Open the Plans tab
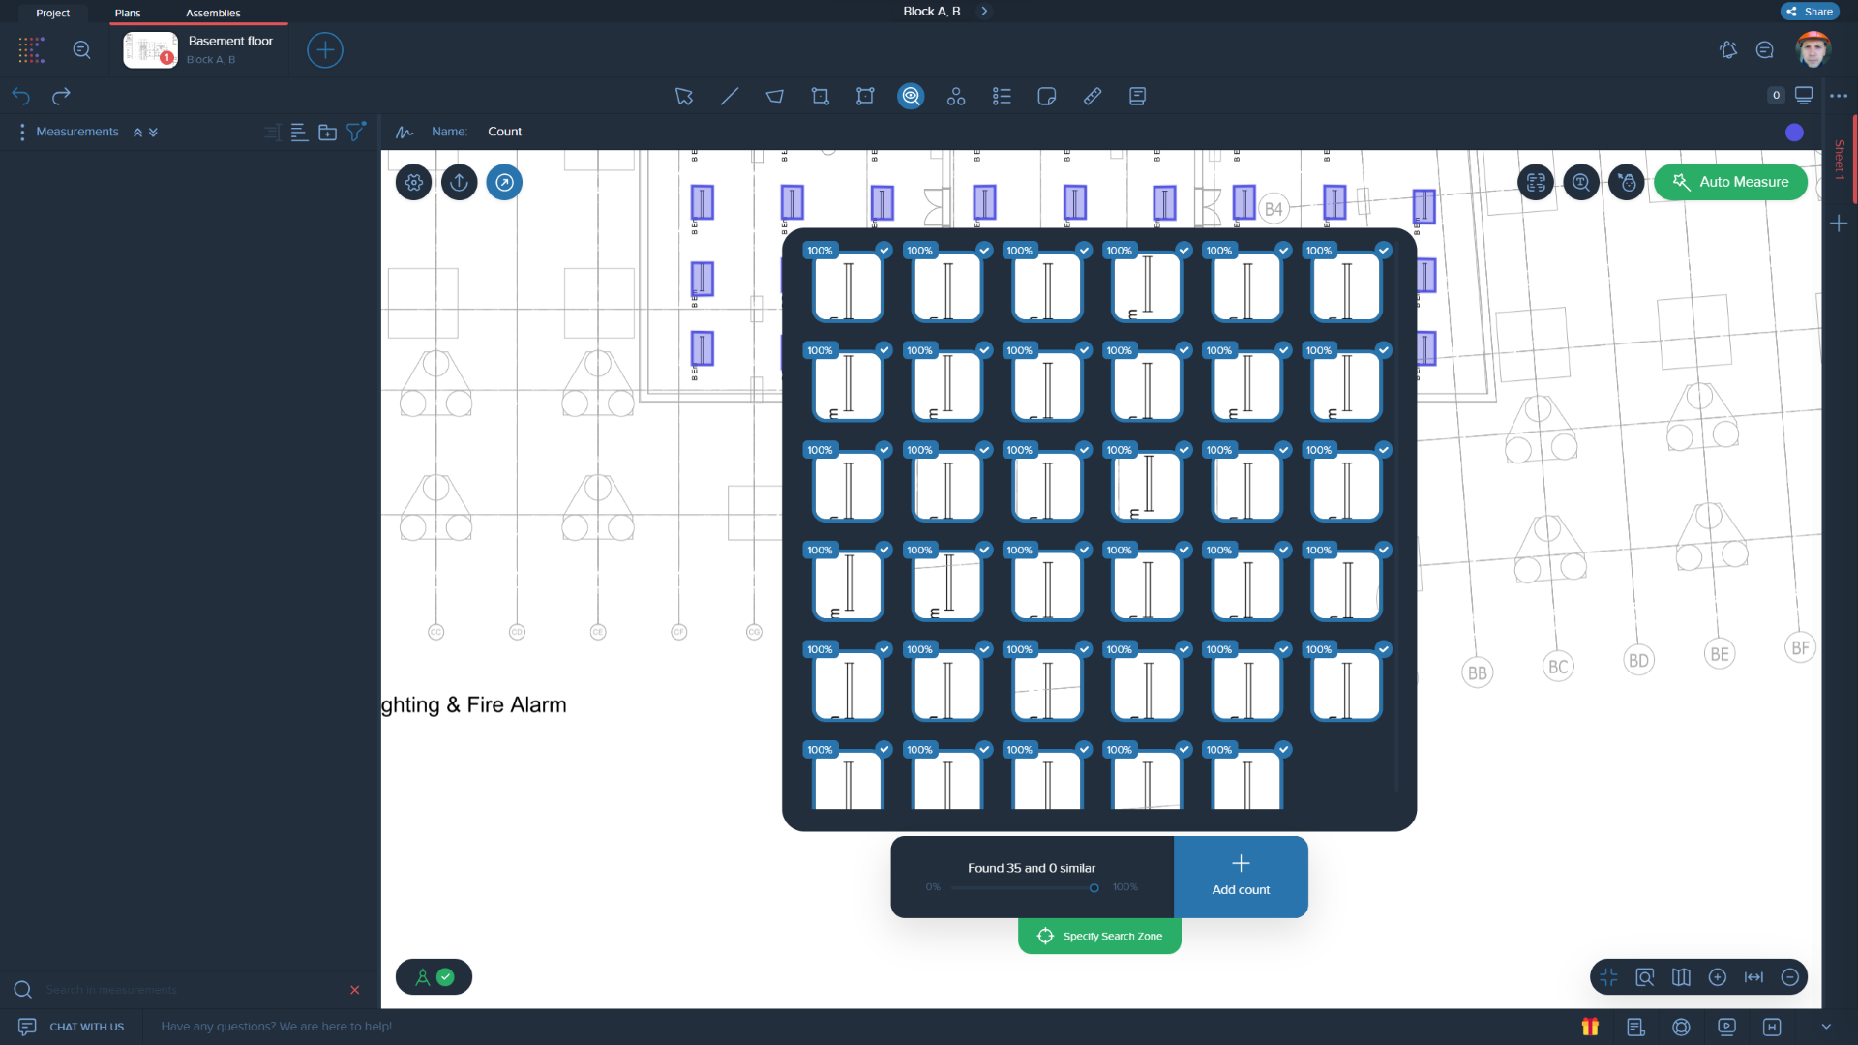 click(128, 13)
